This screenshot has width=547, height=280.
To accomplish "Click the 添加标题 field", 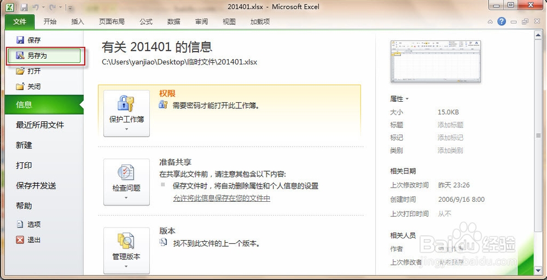I will 450,125.
